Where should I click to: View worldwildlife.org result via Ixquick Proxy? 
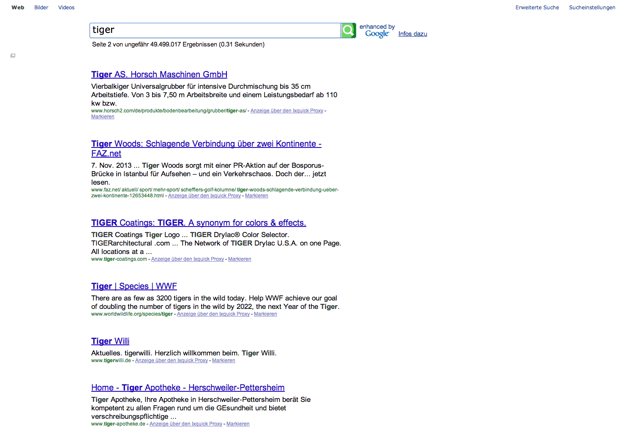click(213, 314)
